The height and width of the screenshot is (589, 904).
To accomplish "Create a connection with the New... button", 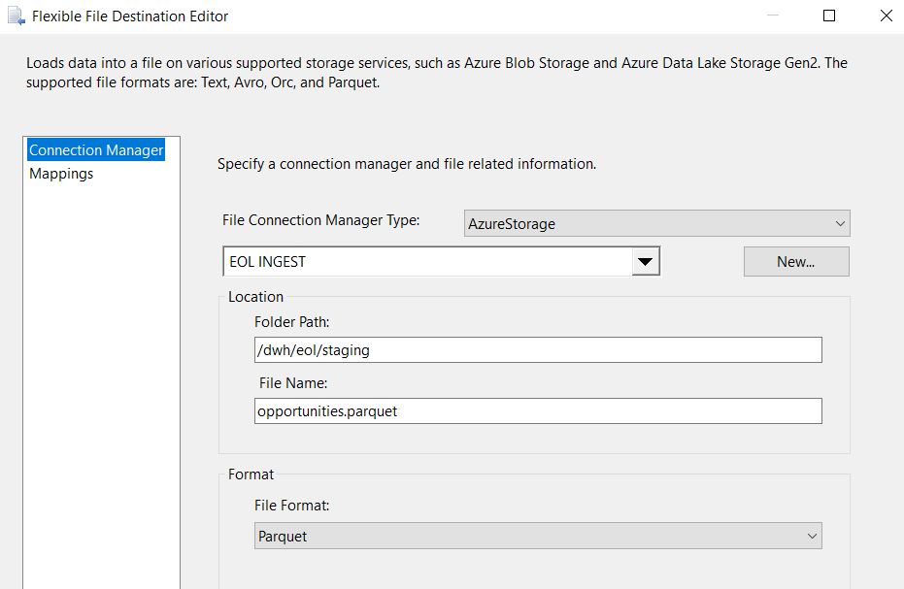I will (x=796, y=262).
